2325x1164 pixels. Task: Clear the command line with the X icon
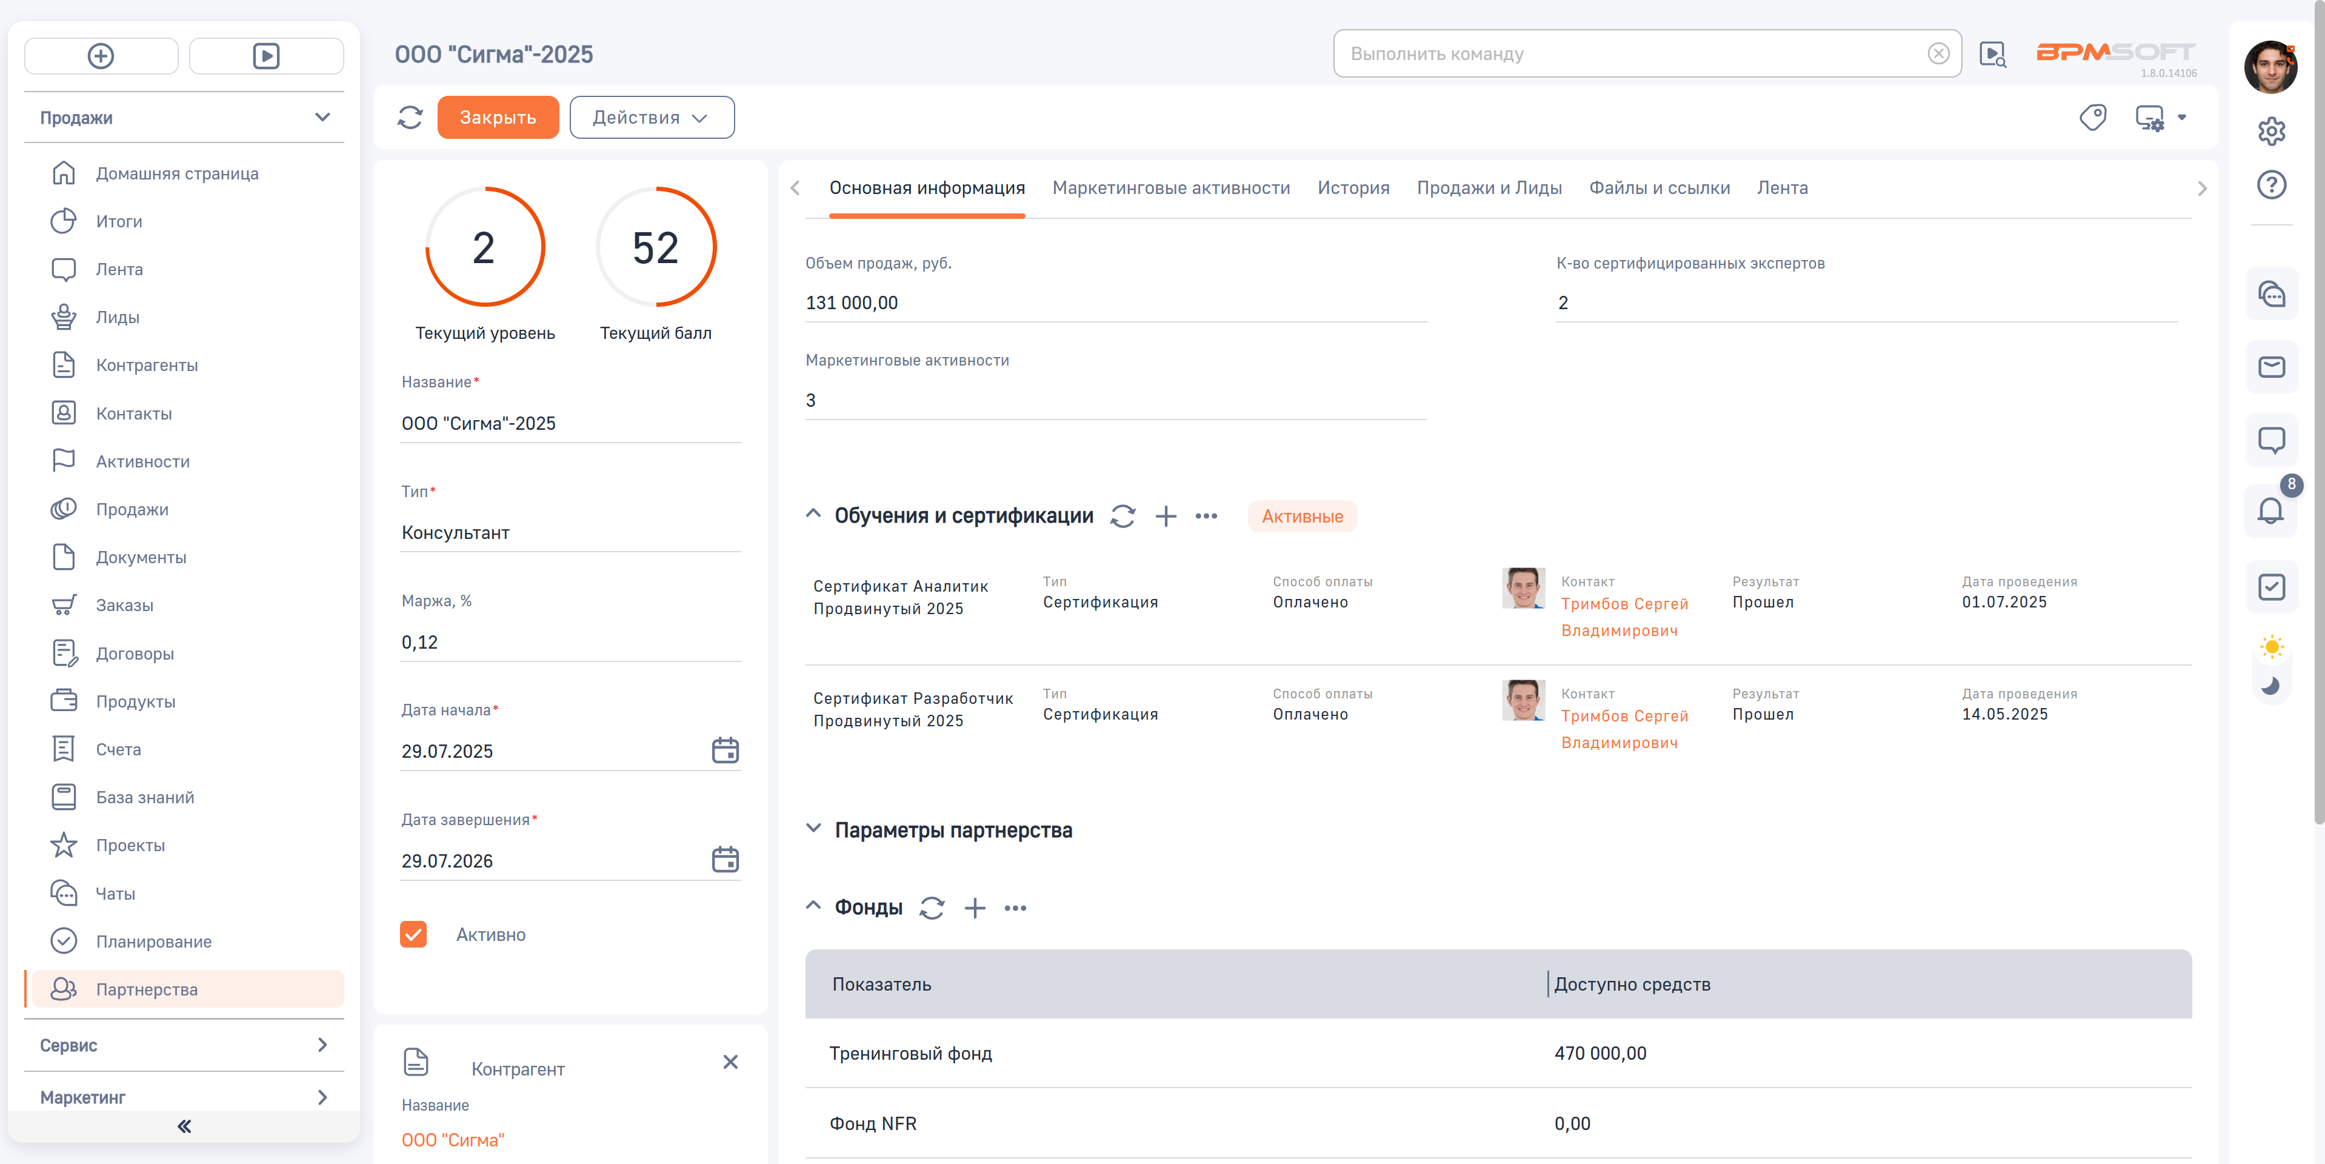pos(1938,54)
